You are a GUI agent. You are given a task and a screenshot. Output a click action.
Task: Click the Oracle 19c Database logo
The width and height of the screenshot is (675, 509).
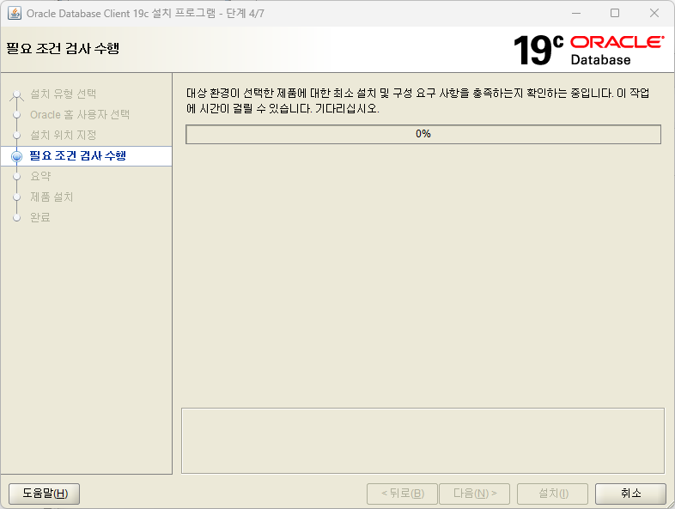click(x=588, y=51)
